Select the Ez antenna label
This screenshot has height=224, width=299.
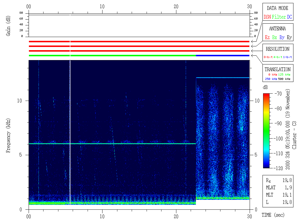[267, 38]
